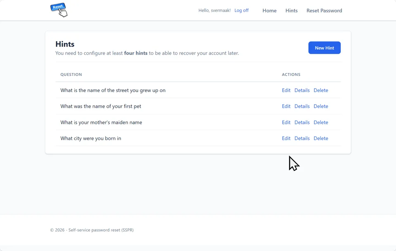Edit the first pet hint

pos(286,106)
